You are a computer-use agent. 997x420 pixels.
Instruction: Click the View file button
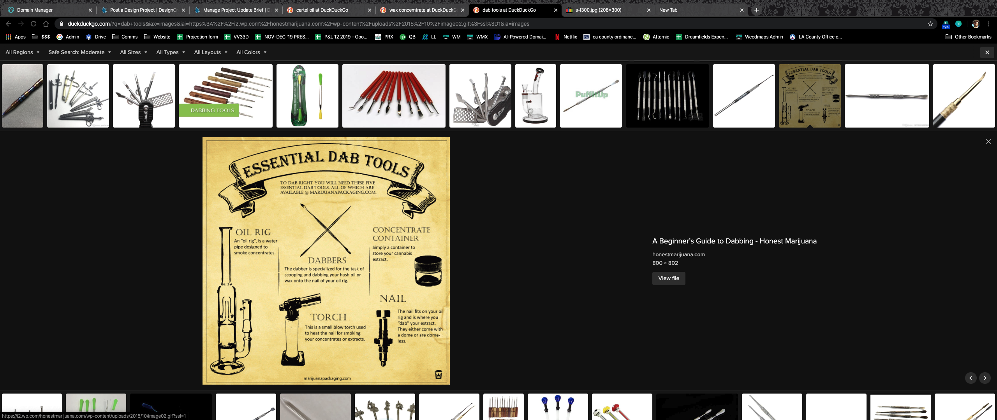point(668,278)
